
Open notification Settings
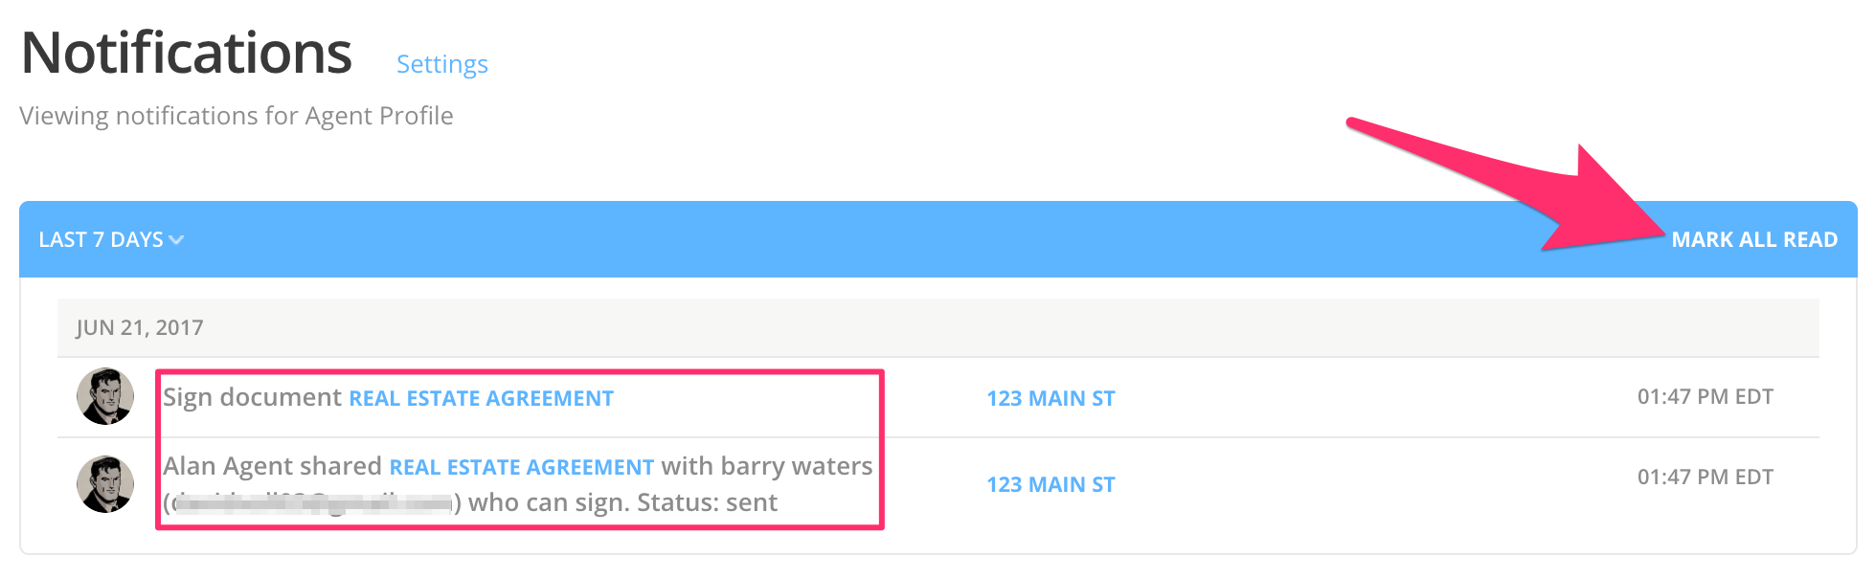(x=441, y=64)
